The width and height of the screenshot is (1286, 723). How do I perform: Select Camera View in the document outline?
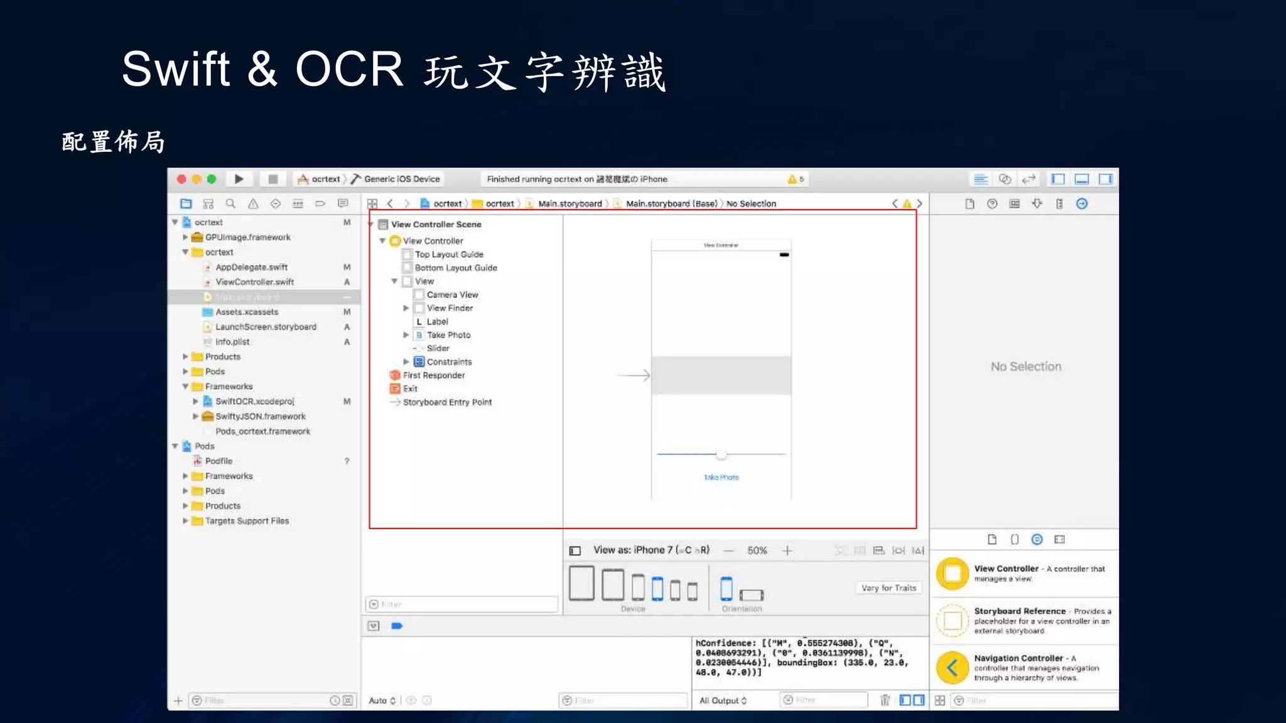[452, 294]
